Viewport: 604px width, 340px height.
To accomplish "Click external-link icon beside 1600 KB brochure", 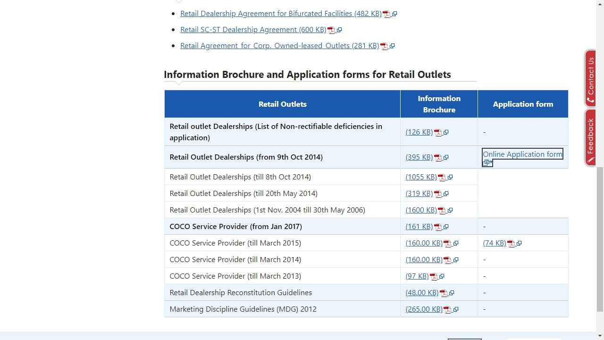I will tap(450, 211).
